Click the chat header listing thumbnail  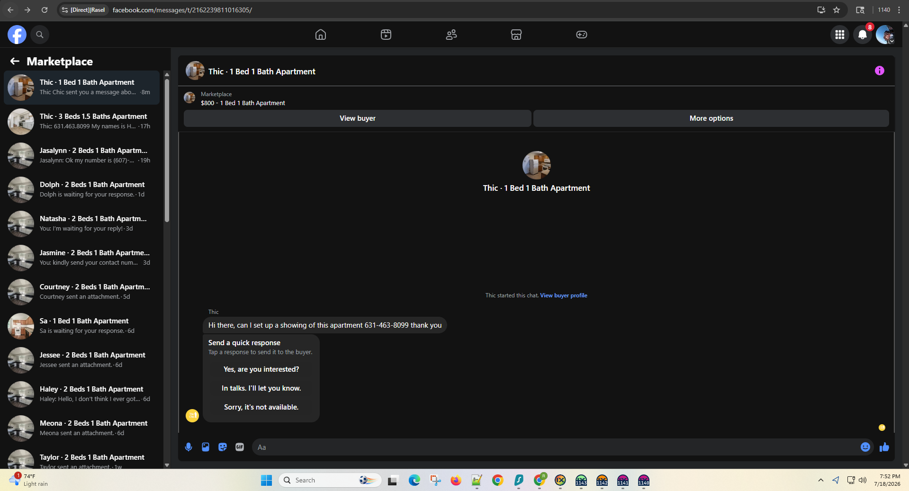(x=195, y=71)
